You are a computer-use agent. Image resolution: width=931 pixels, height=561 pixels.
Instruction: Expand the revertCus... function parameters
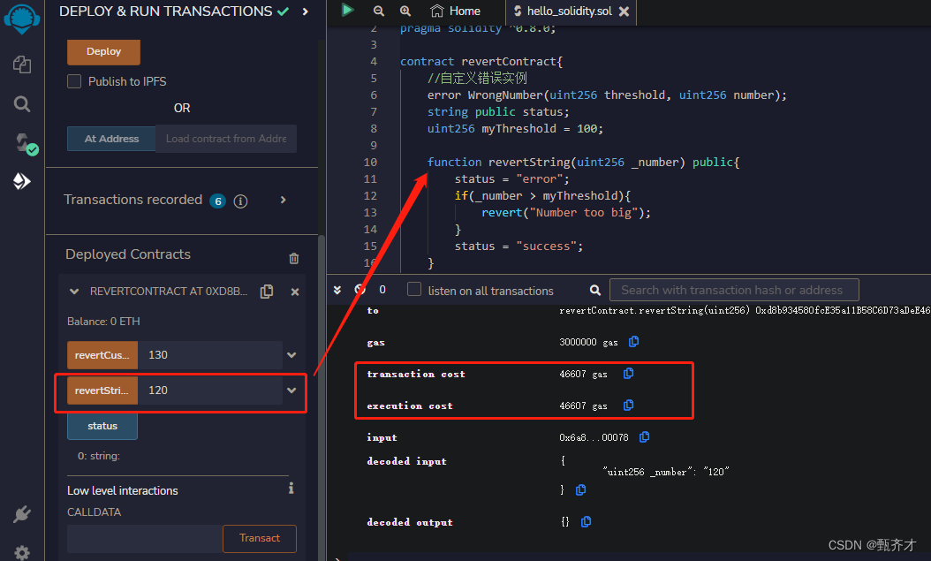291,355
